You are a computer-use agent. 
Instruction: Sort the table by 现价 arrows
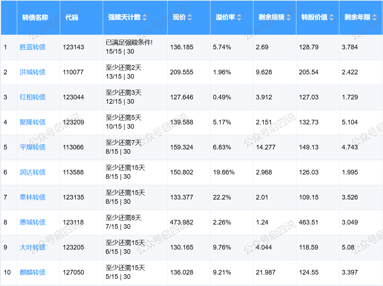click(190, 18)
